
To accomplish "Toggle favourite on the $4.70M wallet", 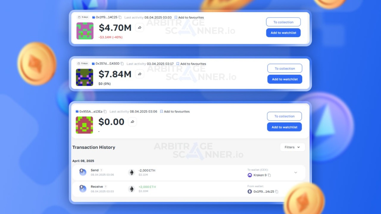I will (x=189, y=17).
